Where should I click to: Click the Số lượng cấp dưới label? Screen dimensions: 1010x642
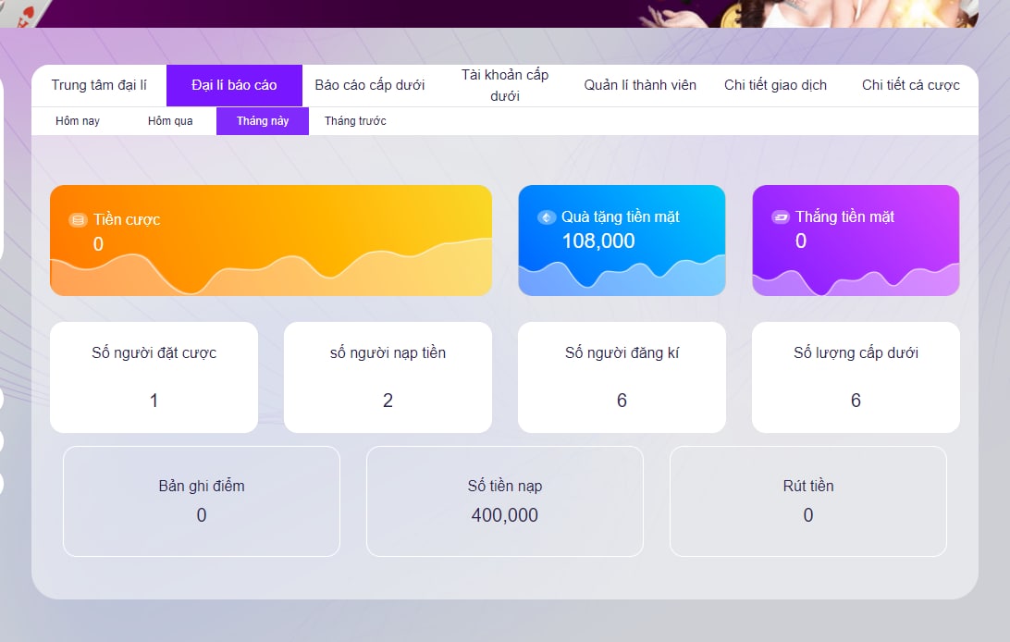856,352
